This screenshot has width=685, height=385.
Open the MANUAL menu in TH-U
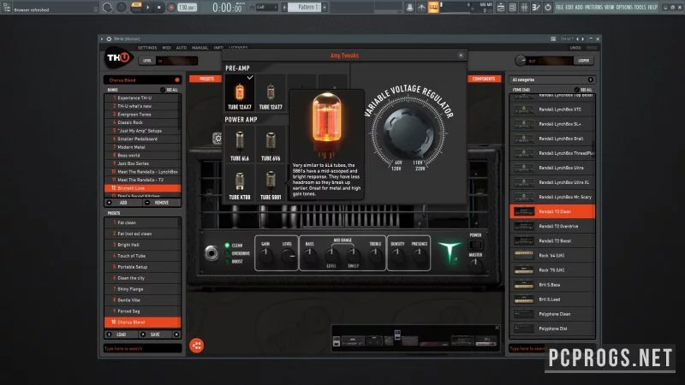coord(200,48)
